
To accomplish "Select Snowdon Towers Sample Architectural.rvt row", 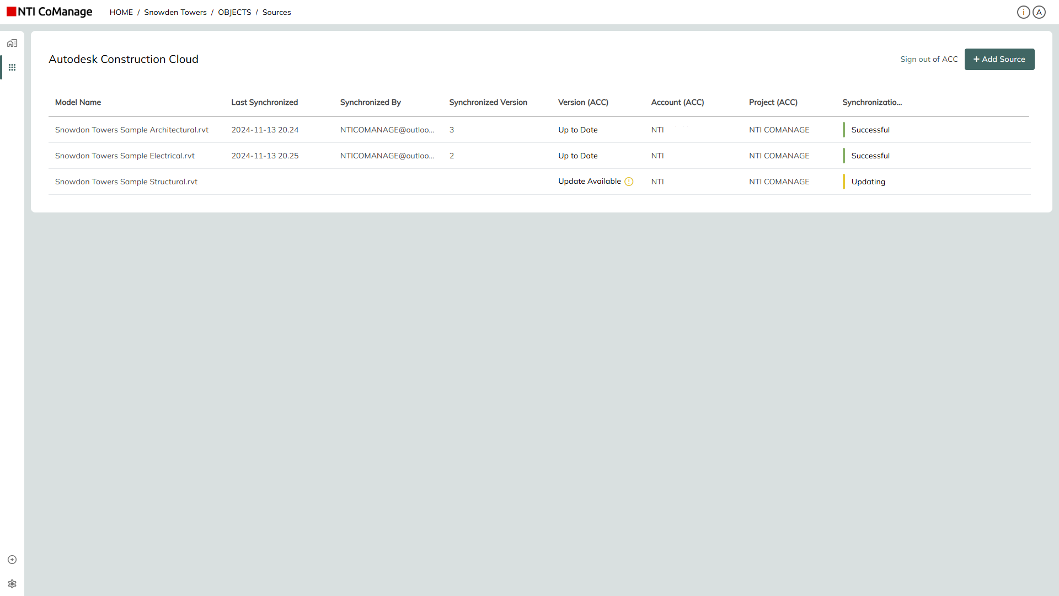I will click(x=539, y=130).
